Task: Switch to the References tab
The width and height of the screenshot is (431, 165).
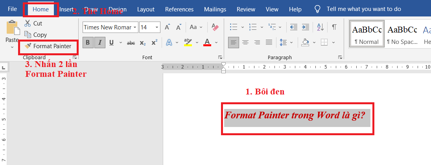Action: (179, 9)
